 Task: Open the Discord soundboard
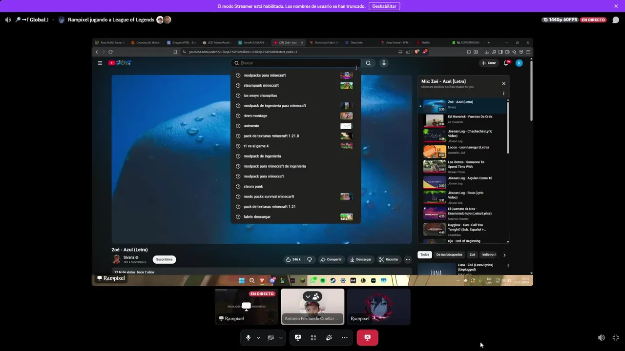point(329,337)
